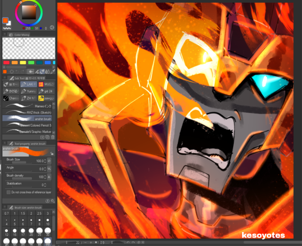Adjust the Brush density slider
Screen dimensions: 302x246
click(x=22, y=178)
